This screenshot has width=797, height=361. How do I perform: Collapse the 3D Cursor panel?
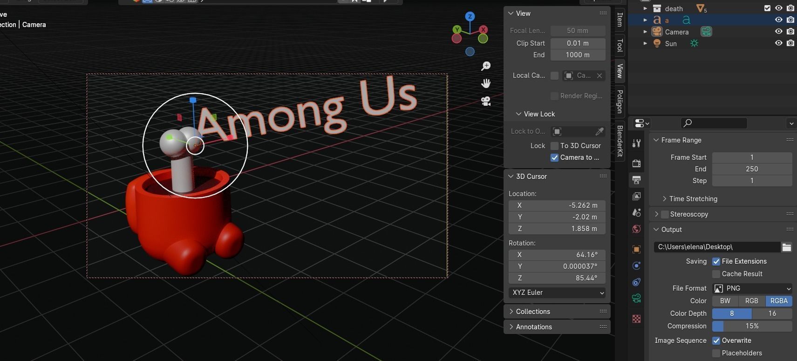511,177
